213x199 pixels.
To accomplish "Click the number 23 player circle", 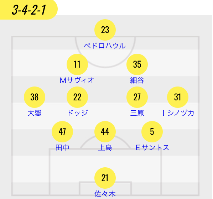I will click(x=105, y=30).
